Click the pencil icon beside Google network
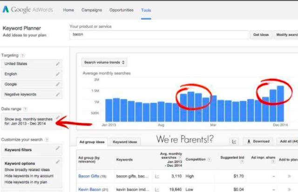 tap(58, 84)
